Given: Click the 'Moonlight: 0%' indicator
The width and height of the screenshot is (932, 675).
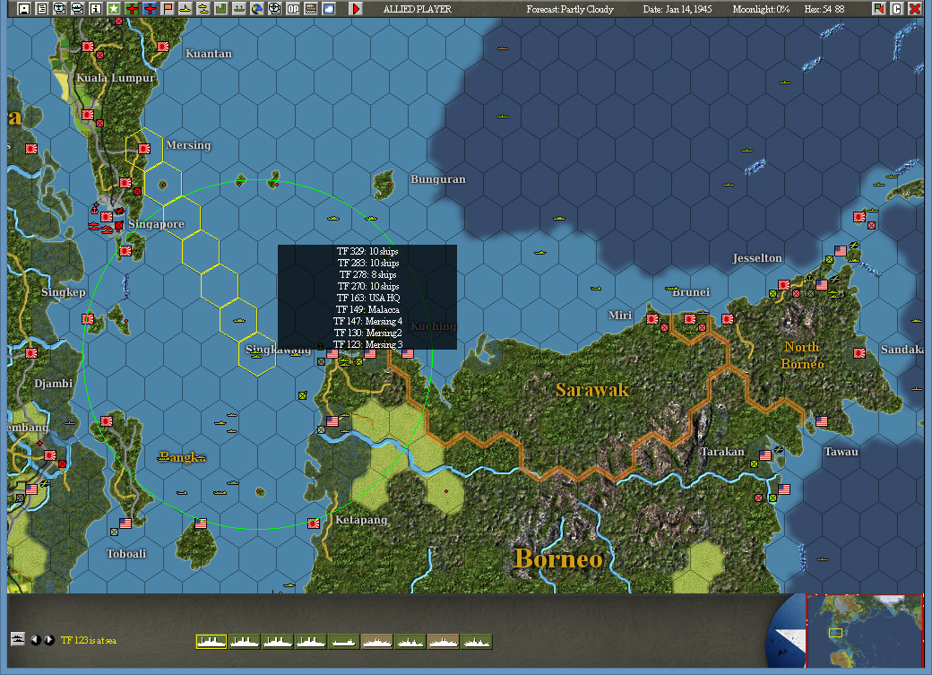Looking at the screenshot, I should coord(761,9).
